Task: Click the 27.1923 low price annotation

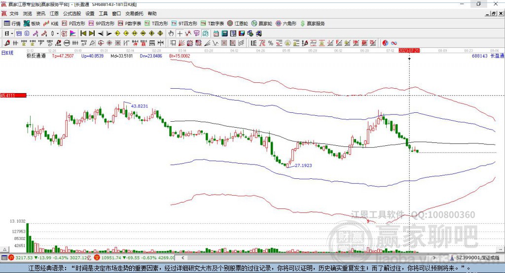Action: 303,166
